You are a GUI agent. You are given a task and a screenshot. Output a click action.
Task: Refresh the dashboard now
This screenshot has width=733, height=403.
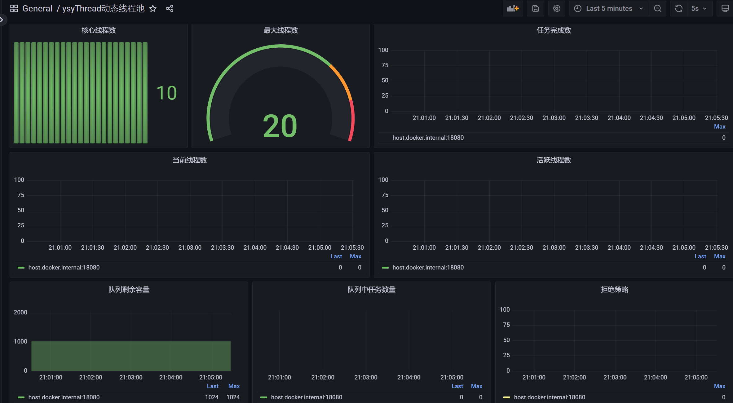[678, 9]
